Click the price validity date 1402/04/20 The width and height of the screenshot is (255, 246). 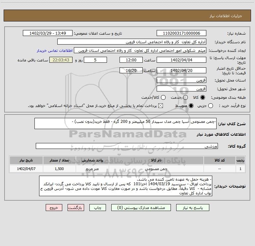click(181, 70)
